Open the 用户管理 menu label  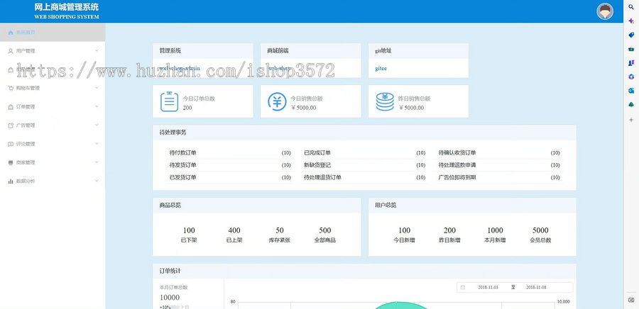(x=26, y=51)
